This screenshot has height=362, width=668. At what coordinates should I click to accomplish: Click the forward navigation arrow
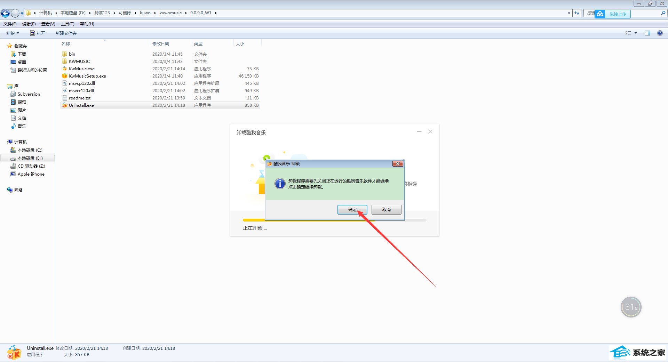(x=15, y=13)
